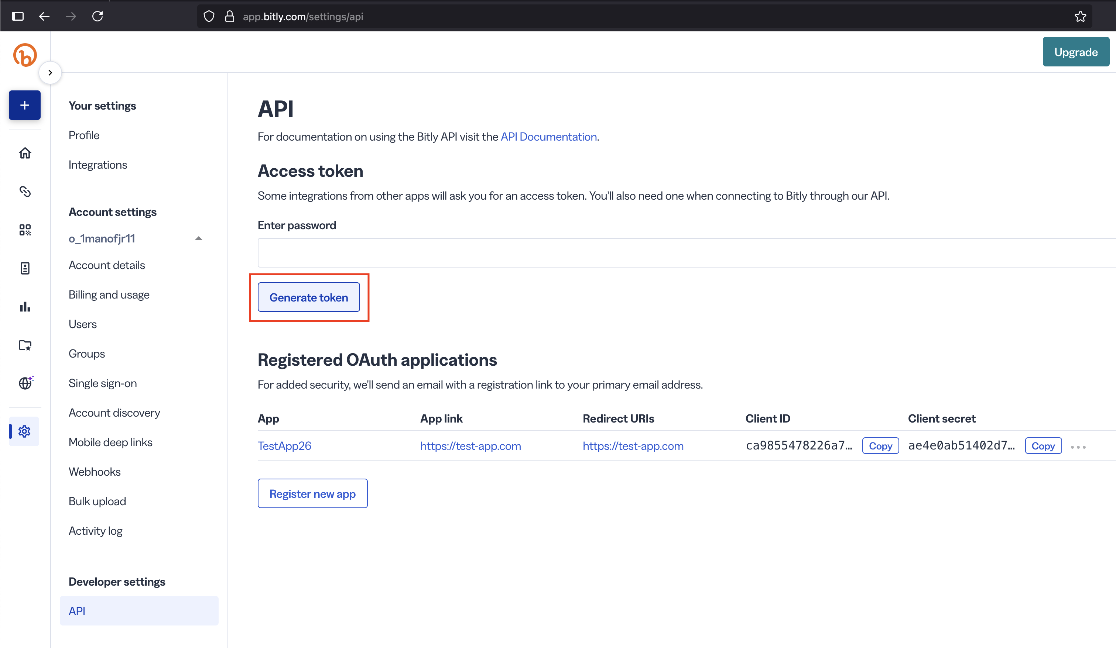Open the Links icon in the sidebar
The image size is (1116, 648).
coord(25,191)
